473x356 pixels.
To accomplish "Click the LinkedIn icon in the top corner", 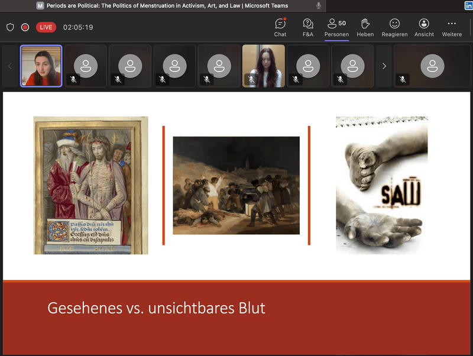I will [468, 5].
